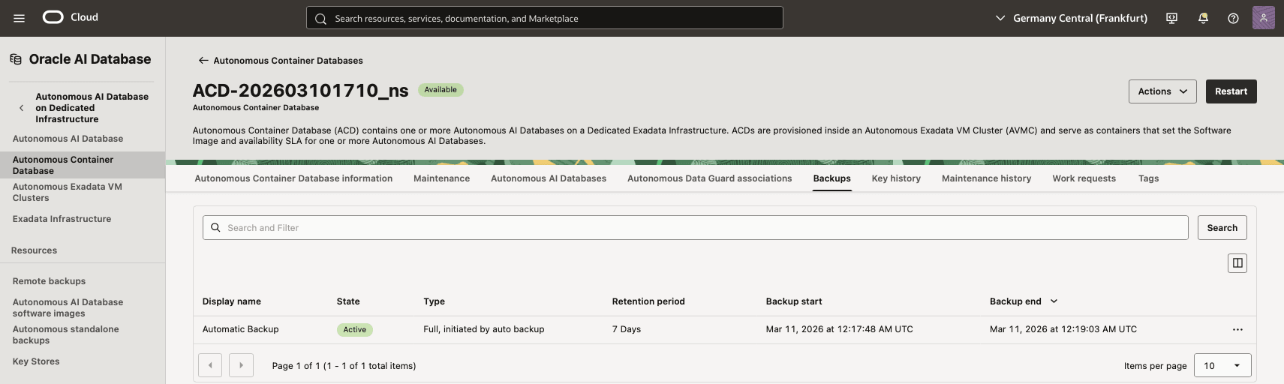Click the Oracle AI Database icon
This screenshot has width=1284, height=384.
click(16, 59)
